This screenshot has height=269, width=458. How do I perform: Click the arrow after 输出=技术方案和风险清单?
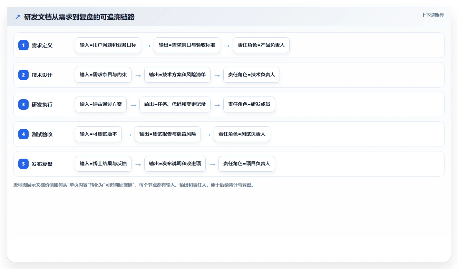coord(217,75)
